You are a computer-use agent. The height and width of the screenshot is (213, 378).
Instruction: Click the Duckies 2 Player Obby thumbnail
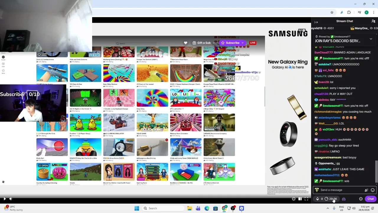tap(85, 122)
